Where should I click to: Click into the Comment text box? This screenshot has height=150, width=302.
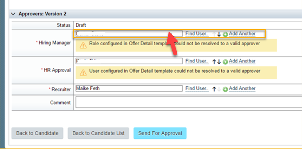(x=189, y=102)
